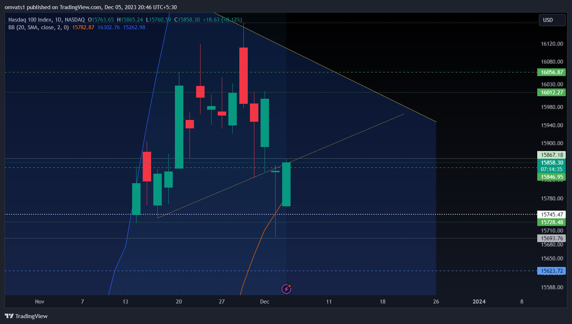572x324 pixels.
Task: Click the Nov label on time axis
Action: pyautogui.click(x=40, y=302)
